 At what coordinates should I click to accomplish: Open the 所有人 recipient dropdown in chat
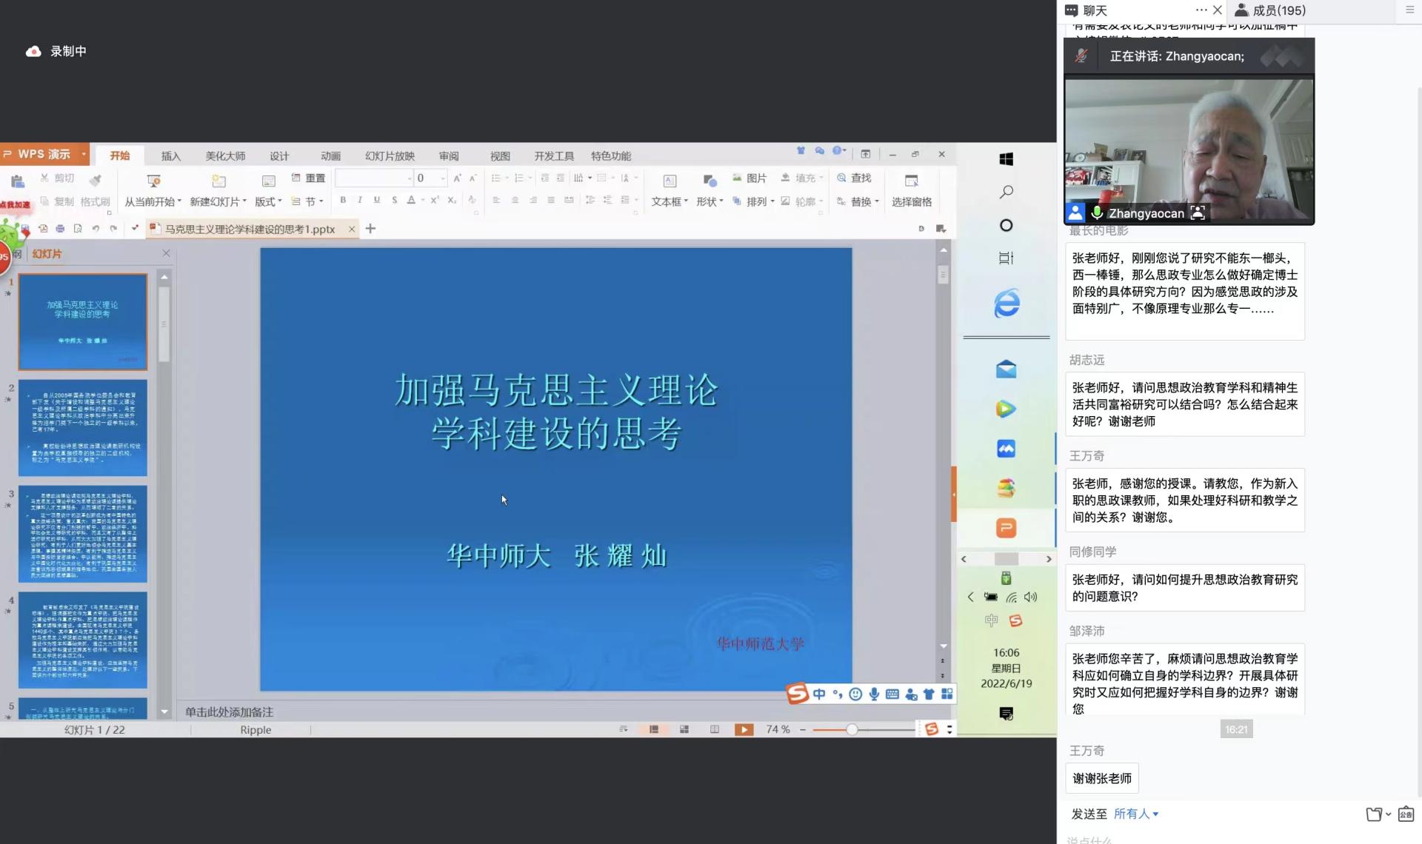point(1136,814)
